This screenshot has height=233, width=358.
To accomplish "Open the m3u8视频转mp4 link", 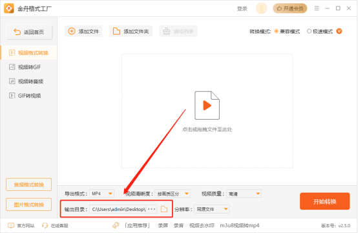I will click(x=240, y=225).
